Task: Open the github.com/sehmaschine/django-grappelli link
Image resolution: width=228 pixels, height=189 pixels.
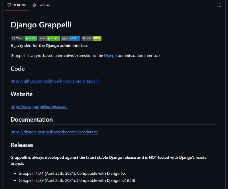Action: click(x=54, y=81)
